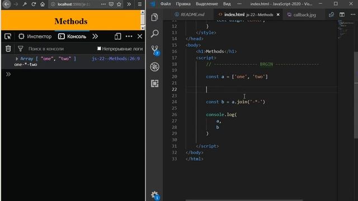Activate the element picker tool
Viewport: 358px width, 201px height.
point(8,36)
